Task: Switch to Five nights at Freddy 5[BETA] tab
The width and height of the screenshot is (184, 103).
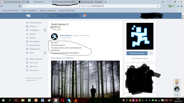Action: (x=65, y=2)
